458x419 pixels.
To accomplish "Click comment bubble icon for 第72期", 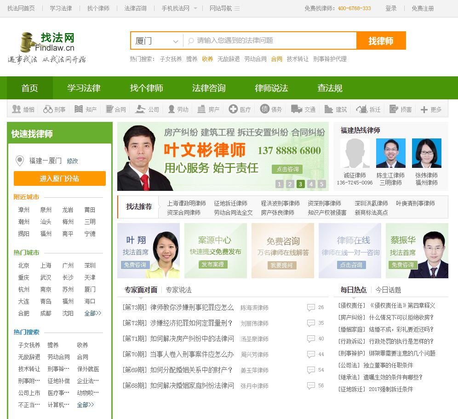I will click(x=311, y=323).
